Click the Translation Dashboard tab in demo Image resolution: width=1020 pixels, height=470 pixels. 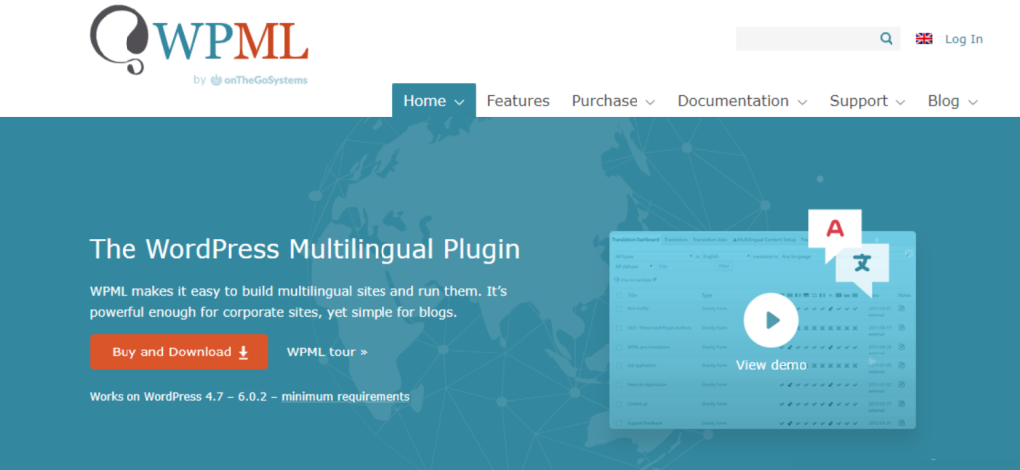tap(636, 239)
